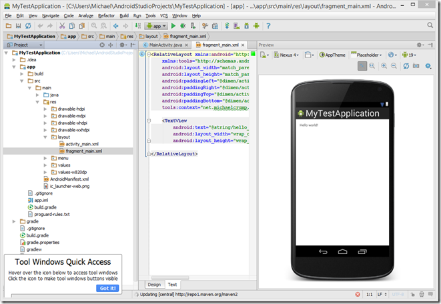Open the Nexus 4 device dropdown
The image size is (441, 304).
click(x=286, y=55)
